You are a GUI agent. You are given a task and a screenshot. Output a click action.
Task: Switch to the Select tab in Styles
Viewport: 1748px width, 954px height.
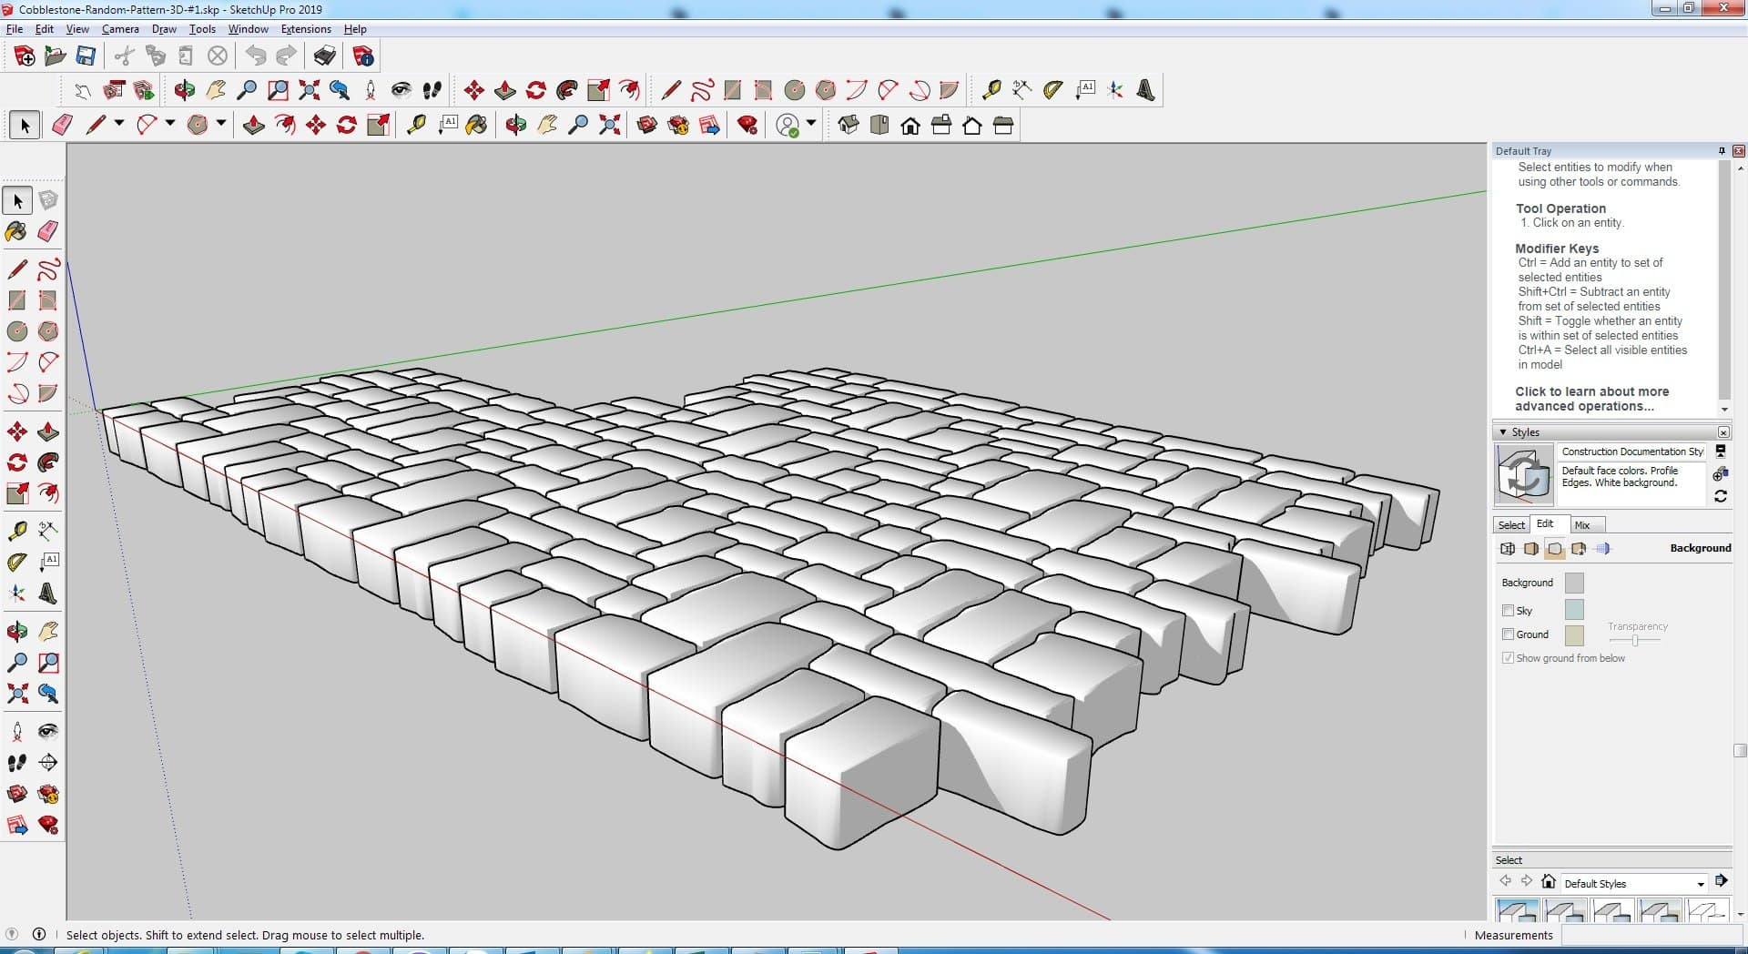tap(1511, 525)
